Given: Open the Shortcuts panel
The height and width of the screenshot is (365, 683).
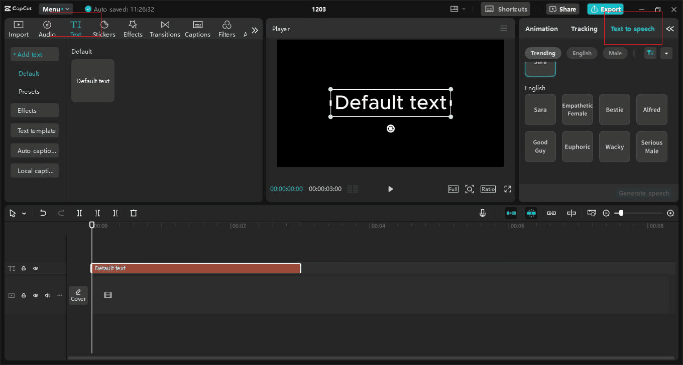Looking at the screenshot, I should (506, 9).
